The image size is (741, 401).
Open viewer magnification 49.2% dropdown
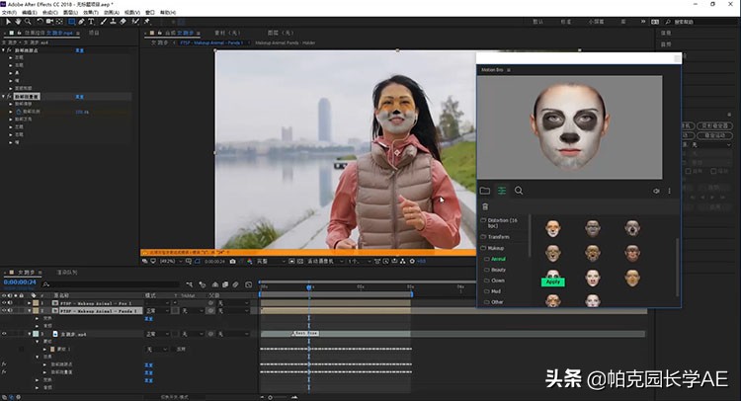(171, 261)
